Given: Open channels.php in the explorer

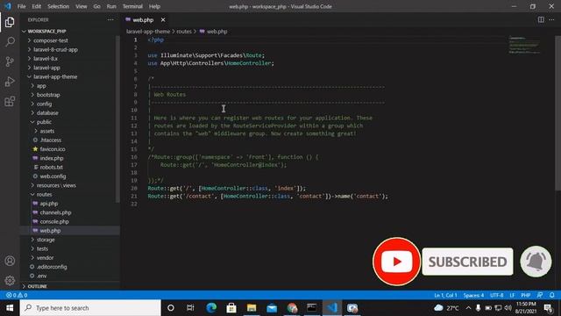Looking at the screenshot, I should [x=55, y=212].
